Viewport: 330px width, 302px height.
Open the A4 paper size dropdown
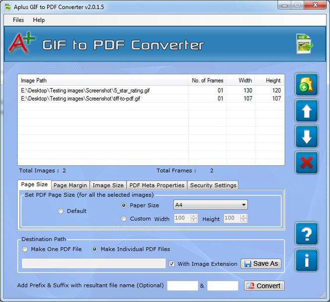point(210,205)
